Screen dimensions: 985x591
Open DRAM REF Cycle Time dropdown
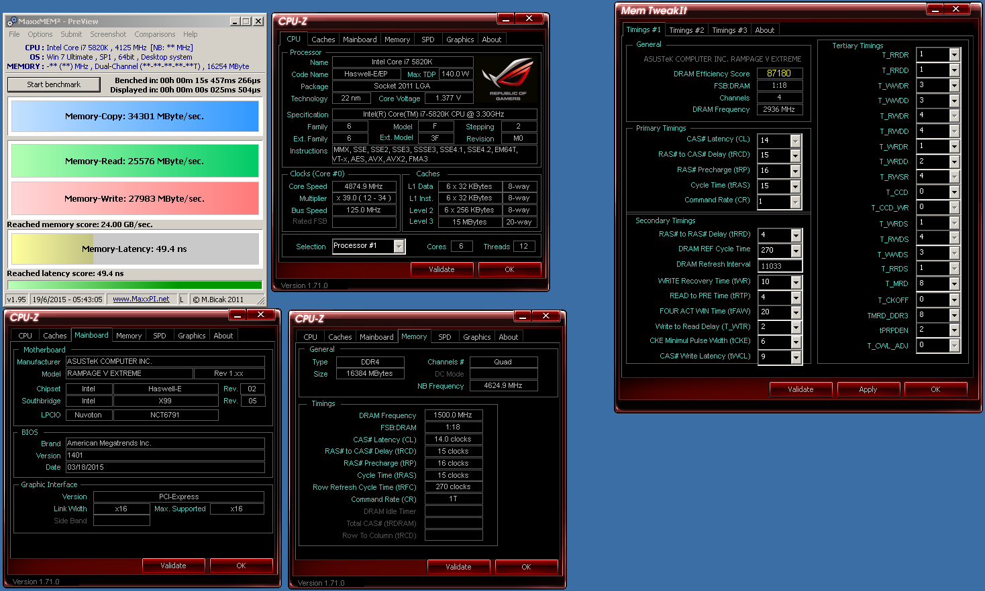coord(796,251)
